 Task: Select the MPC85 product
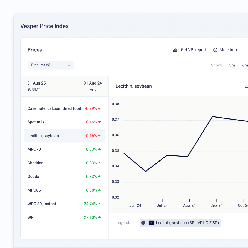tap(65, 190)
